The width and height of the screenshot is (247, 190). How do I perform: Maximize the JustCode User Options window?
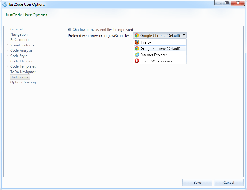click(x=227, y=3)
